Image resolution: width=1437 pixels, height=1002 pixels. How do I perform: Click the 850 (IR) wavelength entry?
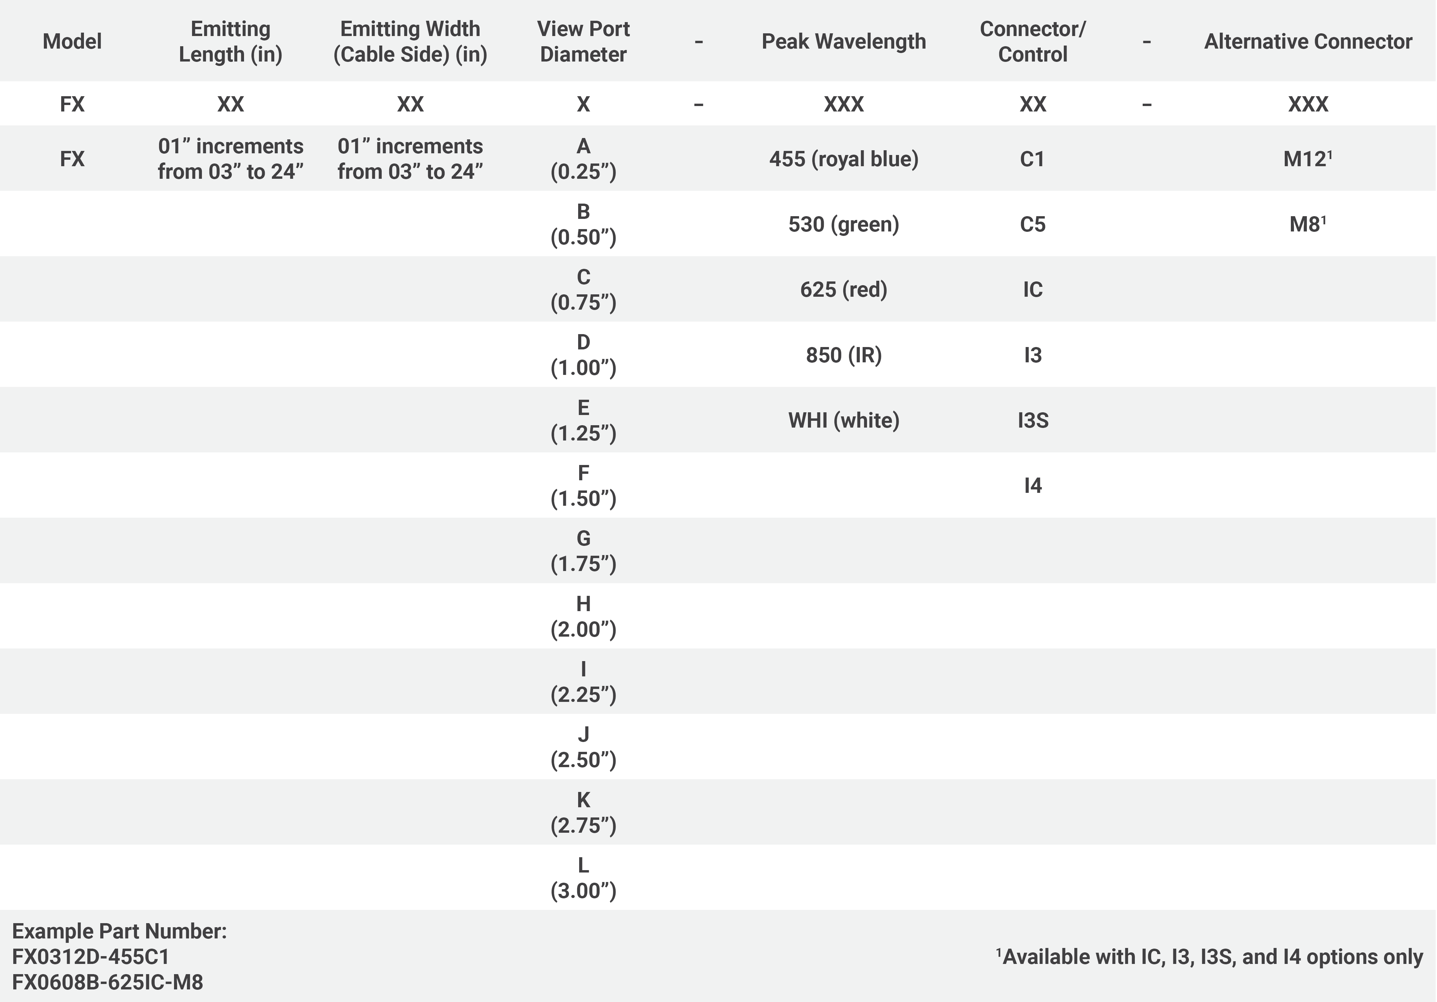point(843,355)
